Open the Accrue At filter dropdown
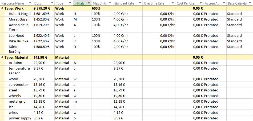This screenshot has width=253, height=121. pyautogui.click(x=223, y=3)
